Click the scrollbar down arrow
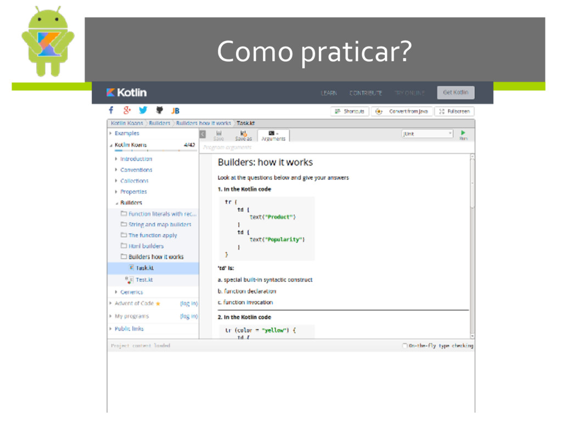 [472, 336]
